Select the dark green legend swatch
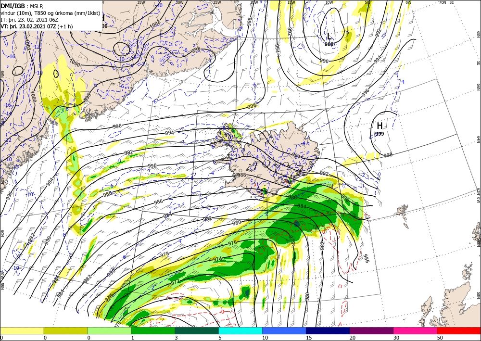Image resolution: width=481 pixels, height=341 pixels. (197, 330)
